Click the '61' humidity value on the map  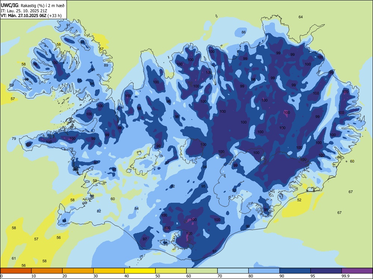click(x=14, y=259)
